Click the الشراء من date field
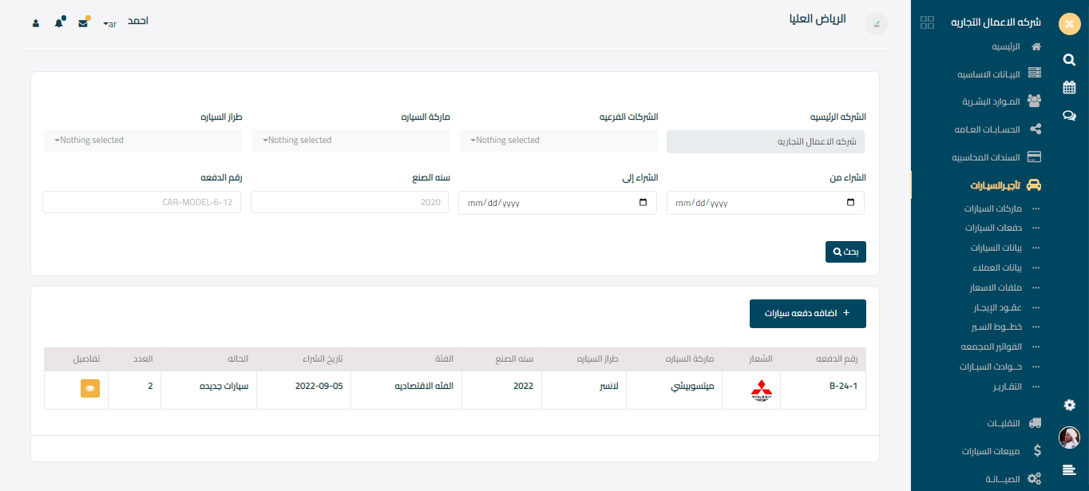The height and width of the screenshot is (491, 1089). tap(765, 203)
